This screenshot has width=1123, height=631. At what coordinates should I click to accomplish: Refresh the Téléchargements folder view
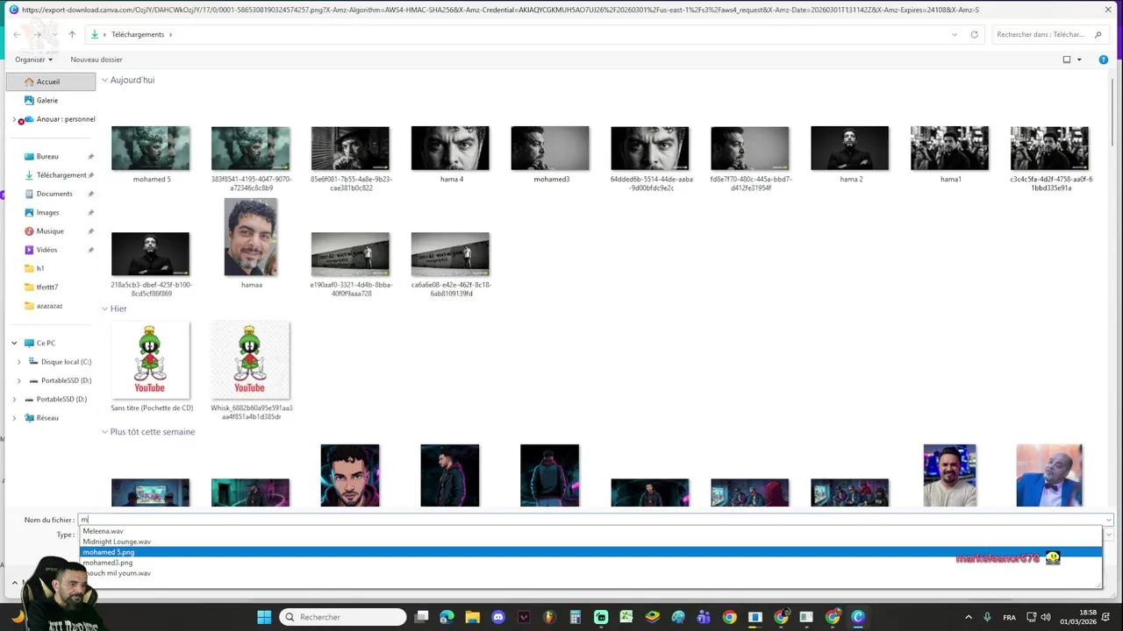click(x=974, y=34)
